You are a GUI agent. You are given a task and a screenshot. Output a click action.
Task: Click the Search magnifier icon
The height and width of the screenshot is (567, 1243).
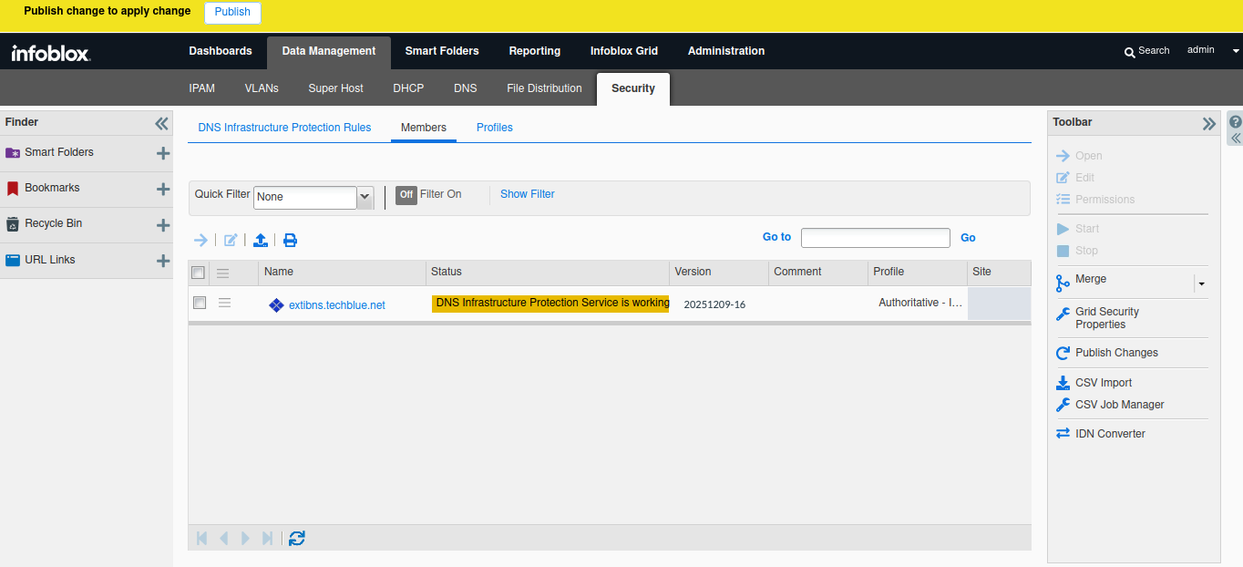[1130, 52]
